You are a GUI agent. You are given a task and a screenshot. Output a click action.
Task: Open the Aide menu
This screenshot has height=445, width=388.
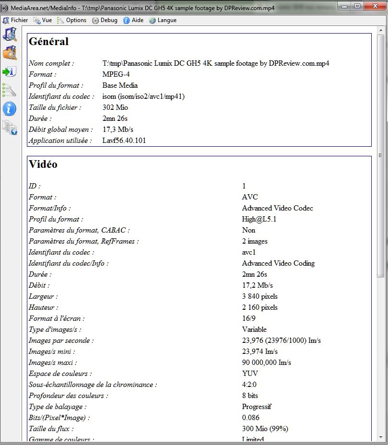click(x=133, y=20)
